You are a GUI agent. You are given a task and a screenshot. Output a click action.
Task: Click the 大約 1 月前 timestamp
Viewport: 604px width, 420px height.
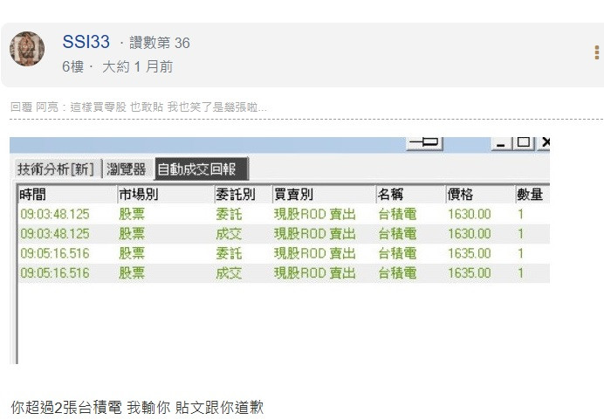[x=137, y=66]
